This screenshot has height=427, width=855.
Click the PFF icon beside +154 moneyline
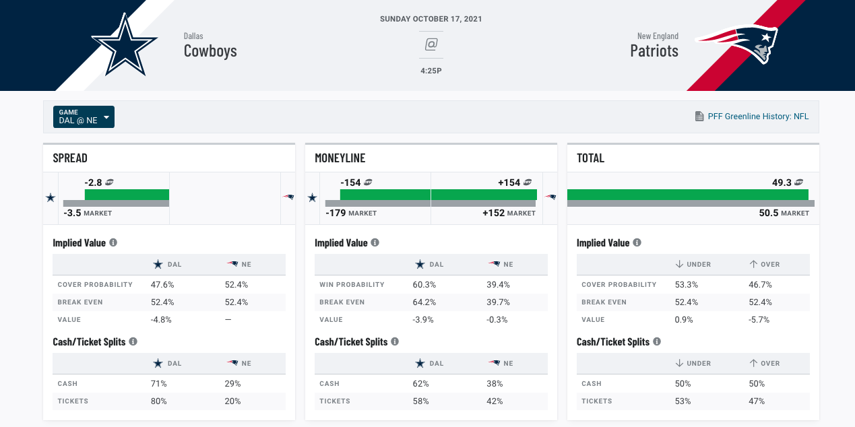pos(528,182)
